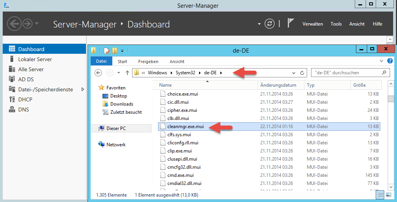The width and height of the screenshot is (397, 202).
Task: Click the Explorer up-directory arrow
Action: [x=127, y=73]
